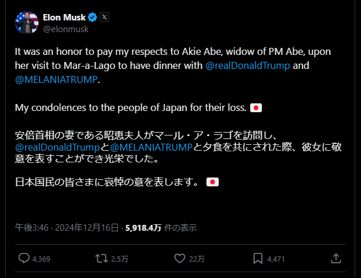The image size is (361, 278).
Task: Click the 2.5万 repost count
Action: point(119,259)
